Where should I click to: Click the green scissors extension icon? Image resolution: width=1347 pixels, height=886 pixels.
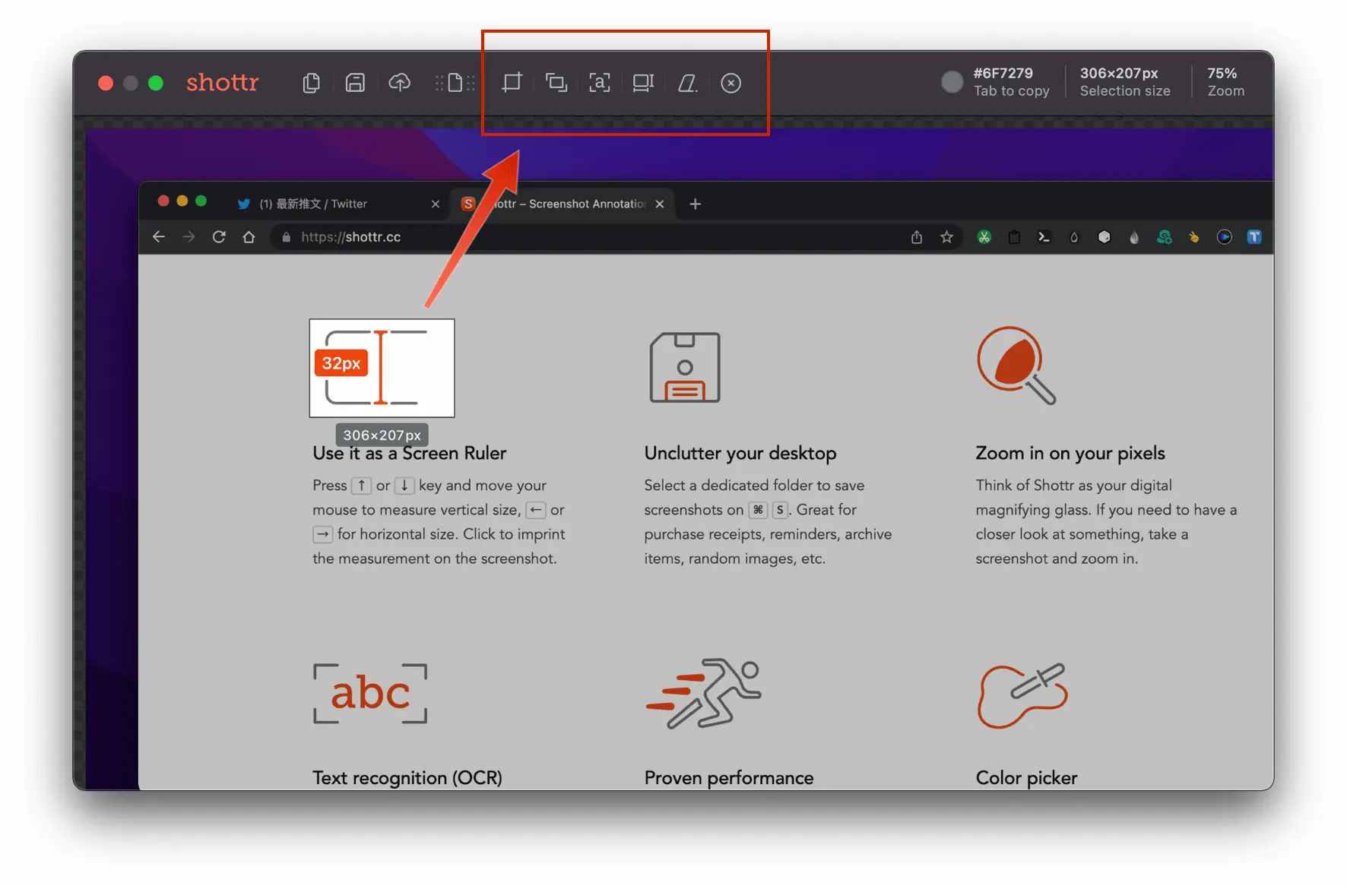pyautogui.click(x=984, y=237)
